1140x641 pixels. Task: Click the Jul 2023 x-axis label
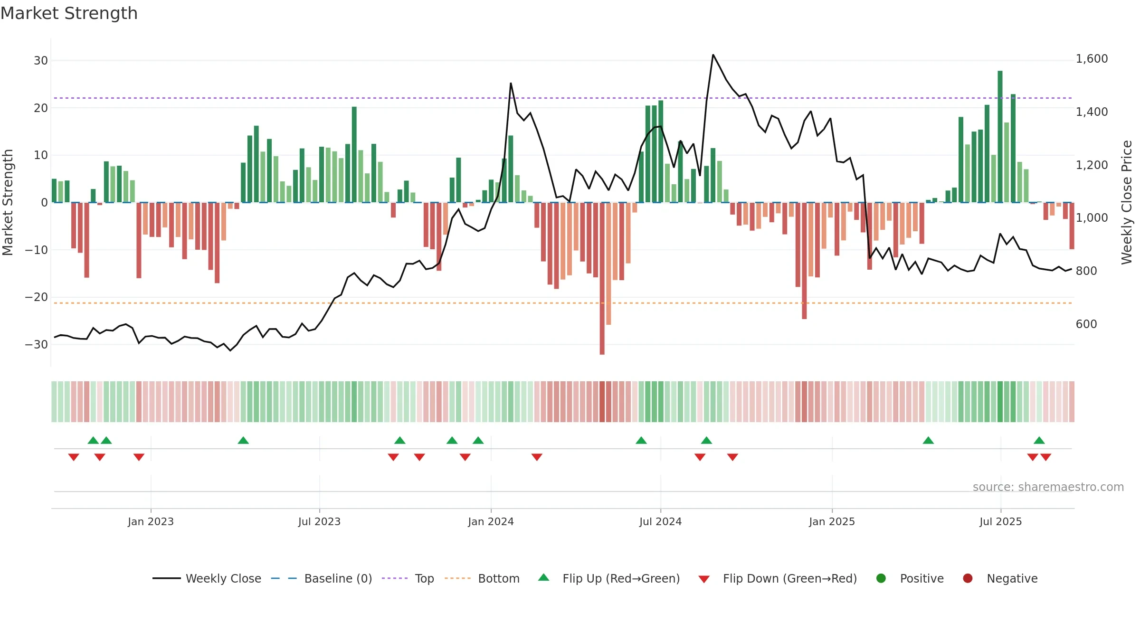(x=319, y=522)
